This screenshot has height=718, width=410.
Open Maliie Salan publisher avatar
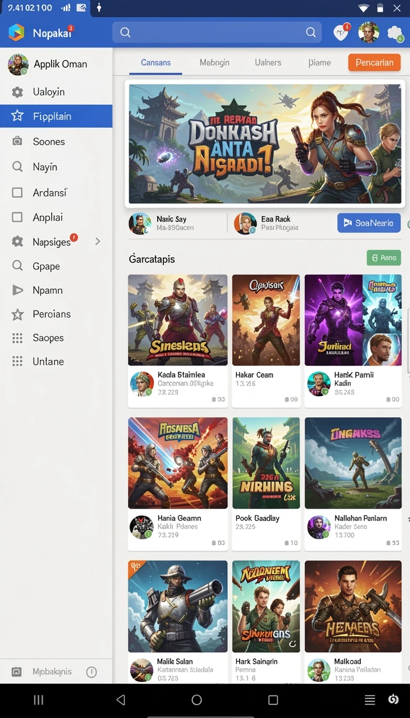(x=142, y=670)
